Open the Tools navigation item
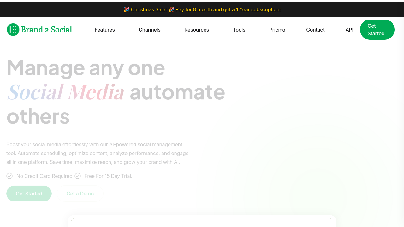Image resolution: width=404 pixels, height=227 pixels. point(239,30)
